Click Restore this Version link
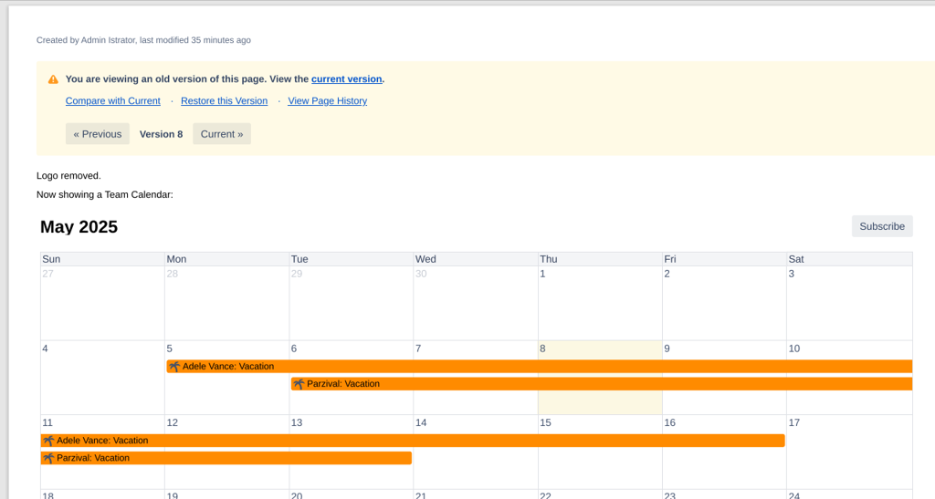Image resolution: width=935 pixels, height=499 pixels. point(224,101)
